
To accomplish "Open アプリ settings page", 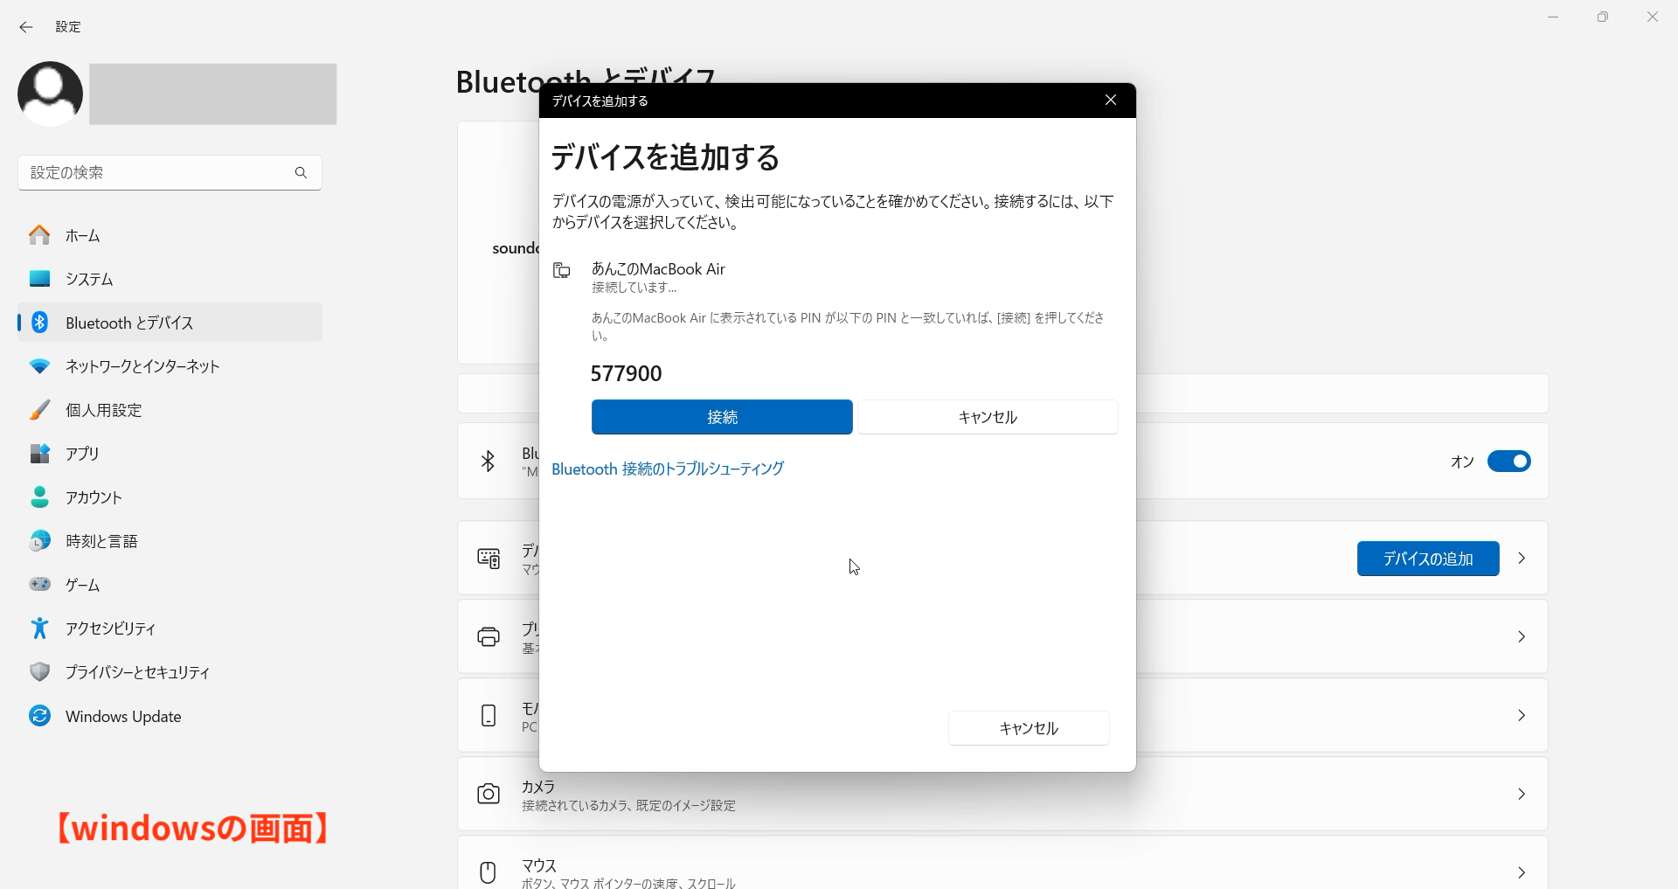I will [x=170, y=454].
